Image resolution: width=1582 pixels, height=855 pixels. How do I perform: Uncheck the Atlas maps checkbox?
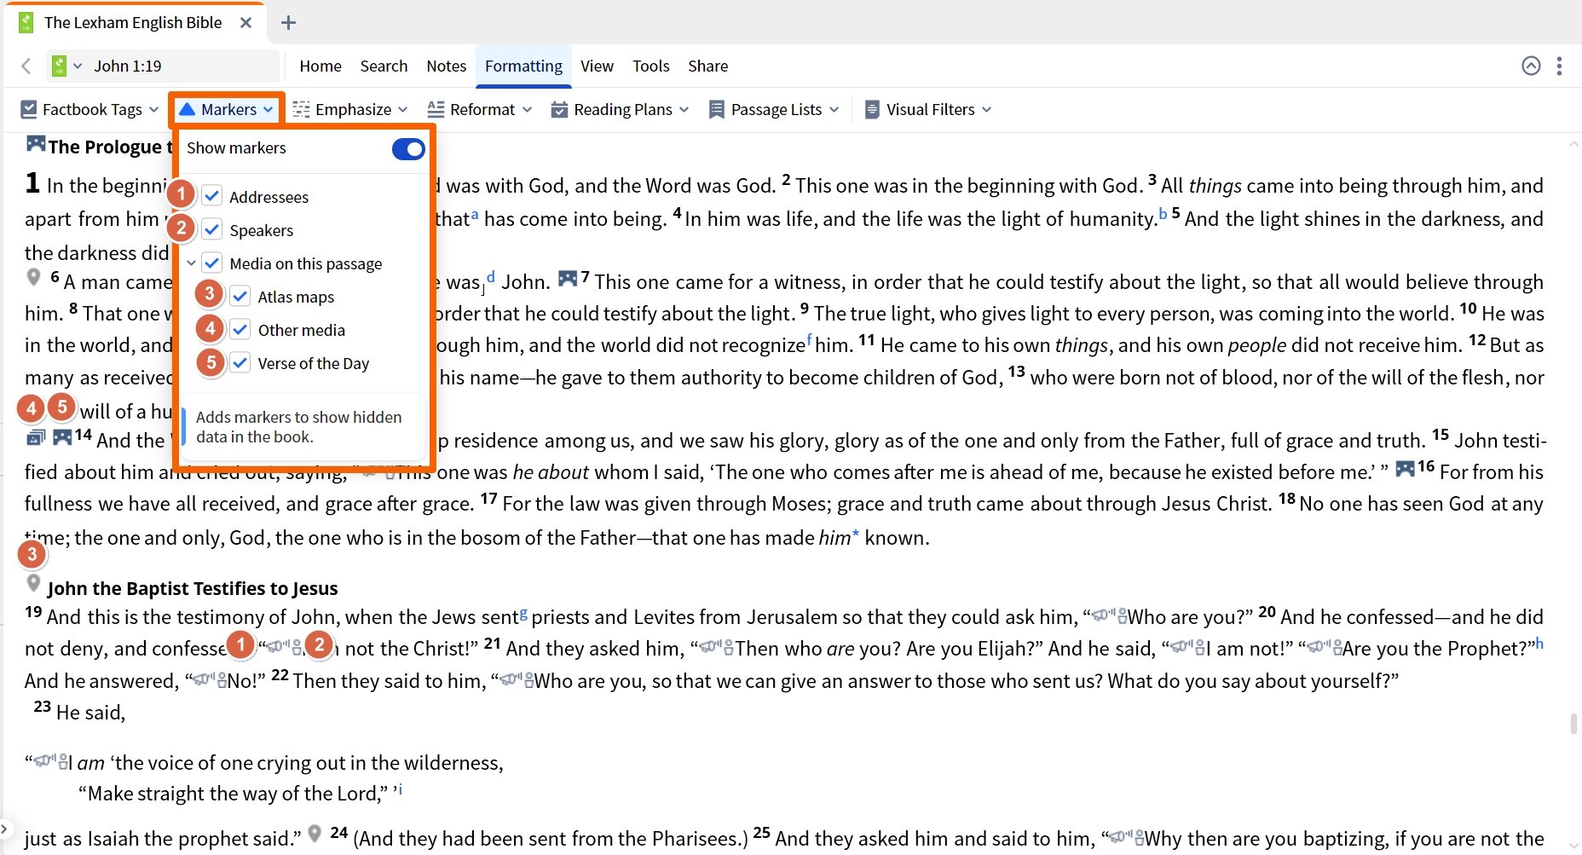click(240, 296)
